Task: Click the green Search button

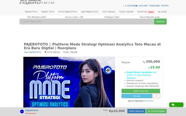Action: [x=160, y=22]
